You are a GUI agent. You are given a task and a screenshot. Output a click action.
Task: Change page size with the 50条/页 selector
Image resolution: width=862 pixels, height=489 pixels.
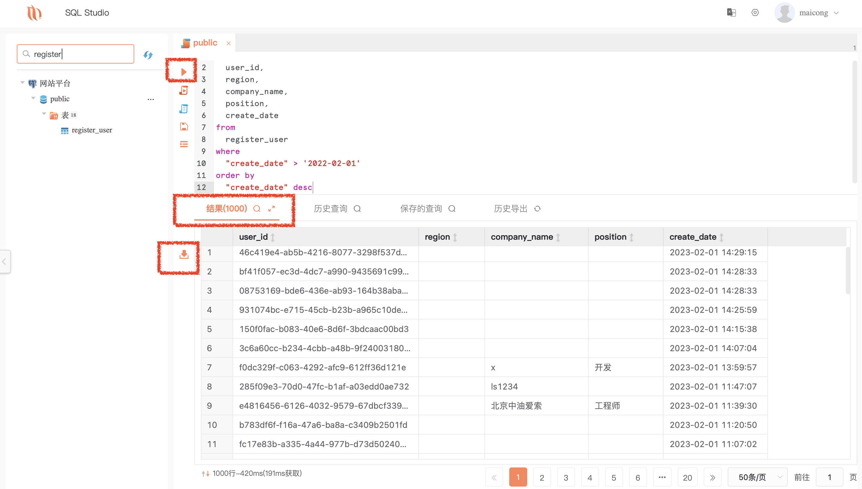pos(757,477)
